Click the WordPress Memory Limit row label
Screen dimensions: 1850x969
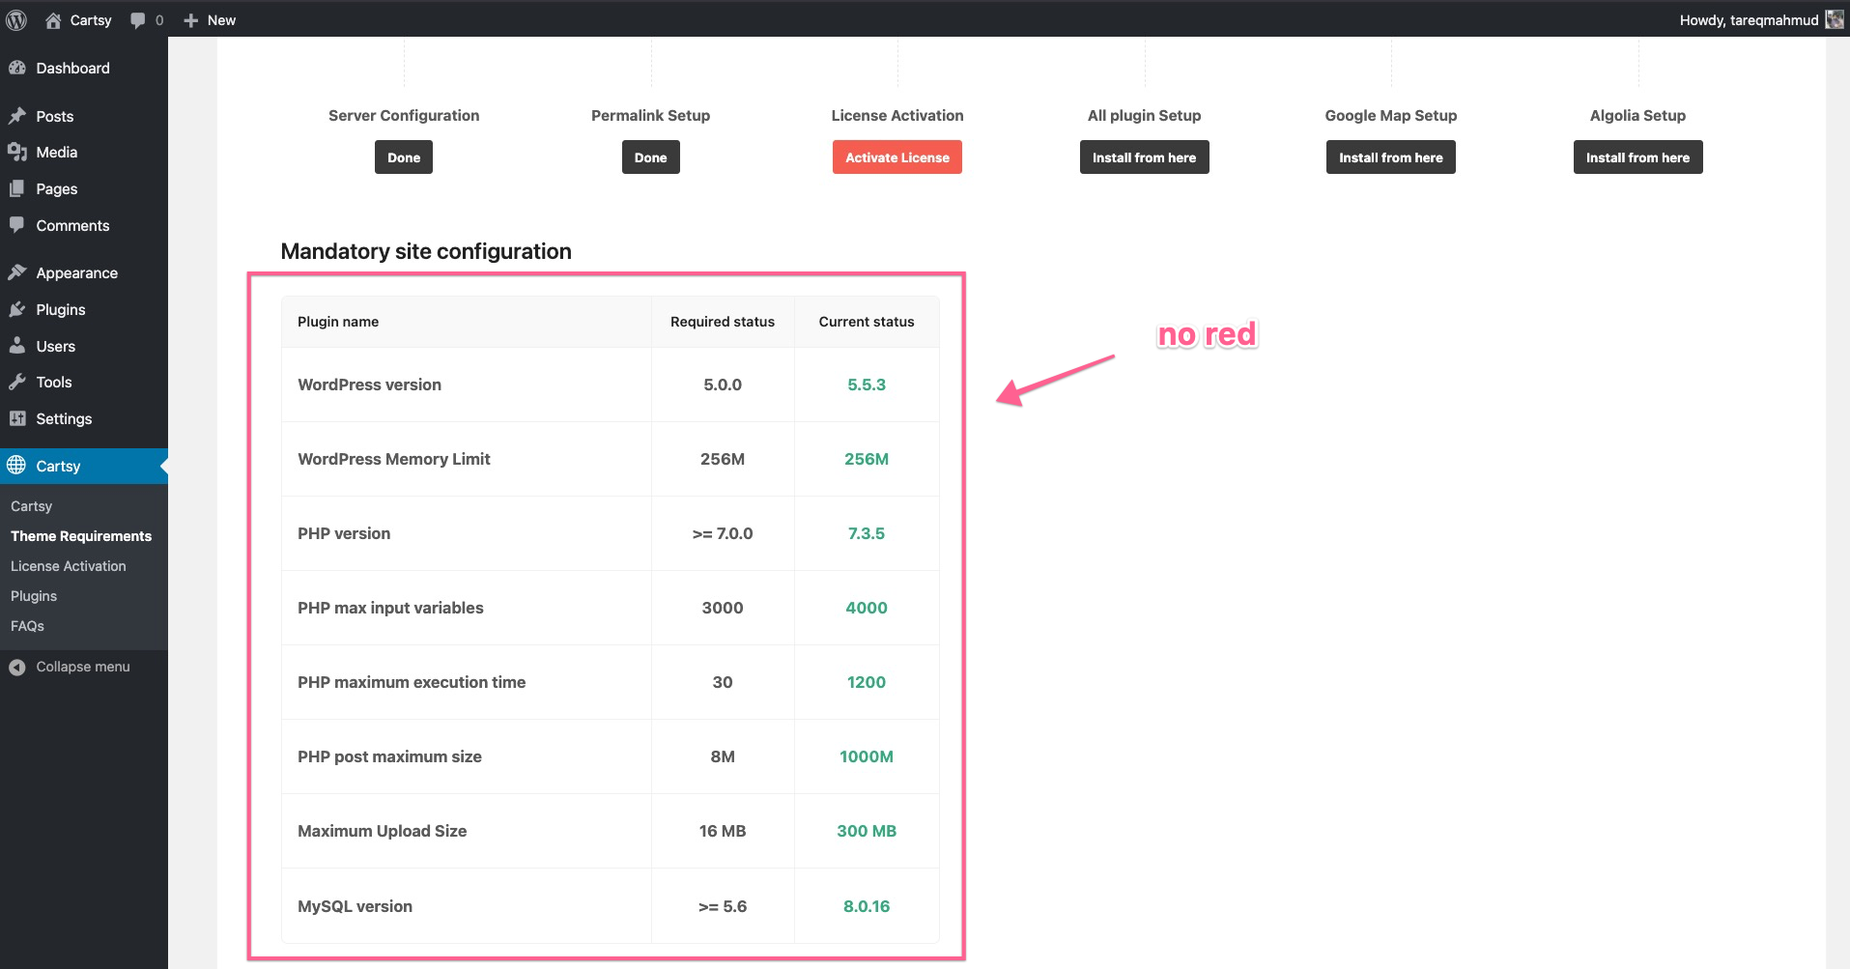(x=394, y=459)
